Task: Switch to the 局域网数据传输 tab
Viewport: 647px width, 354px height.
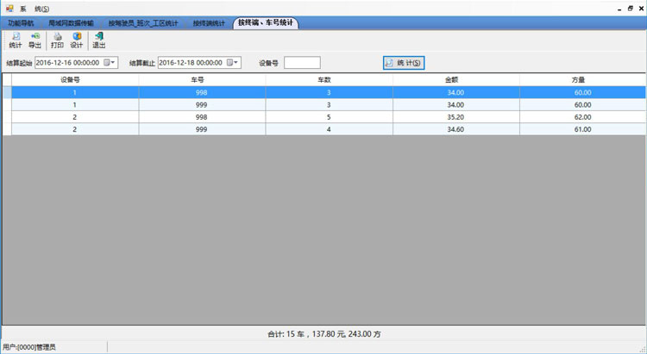Action: click(72, 22)
